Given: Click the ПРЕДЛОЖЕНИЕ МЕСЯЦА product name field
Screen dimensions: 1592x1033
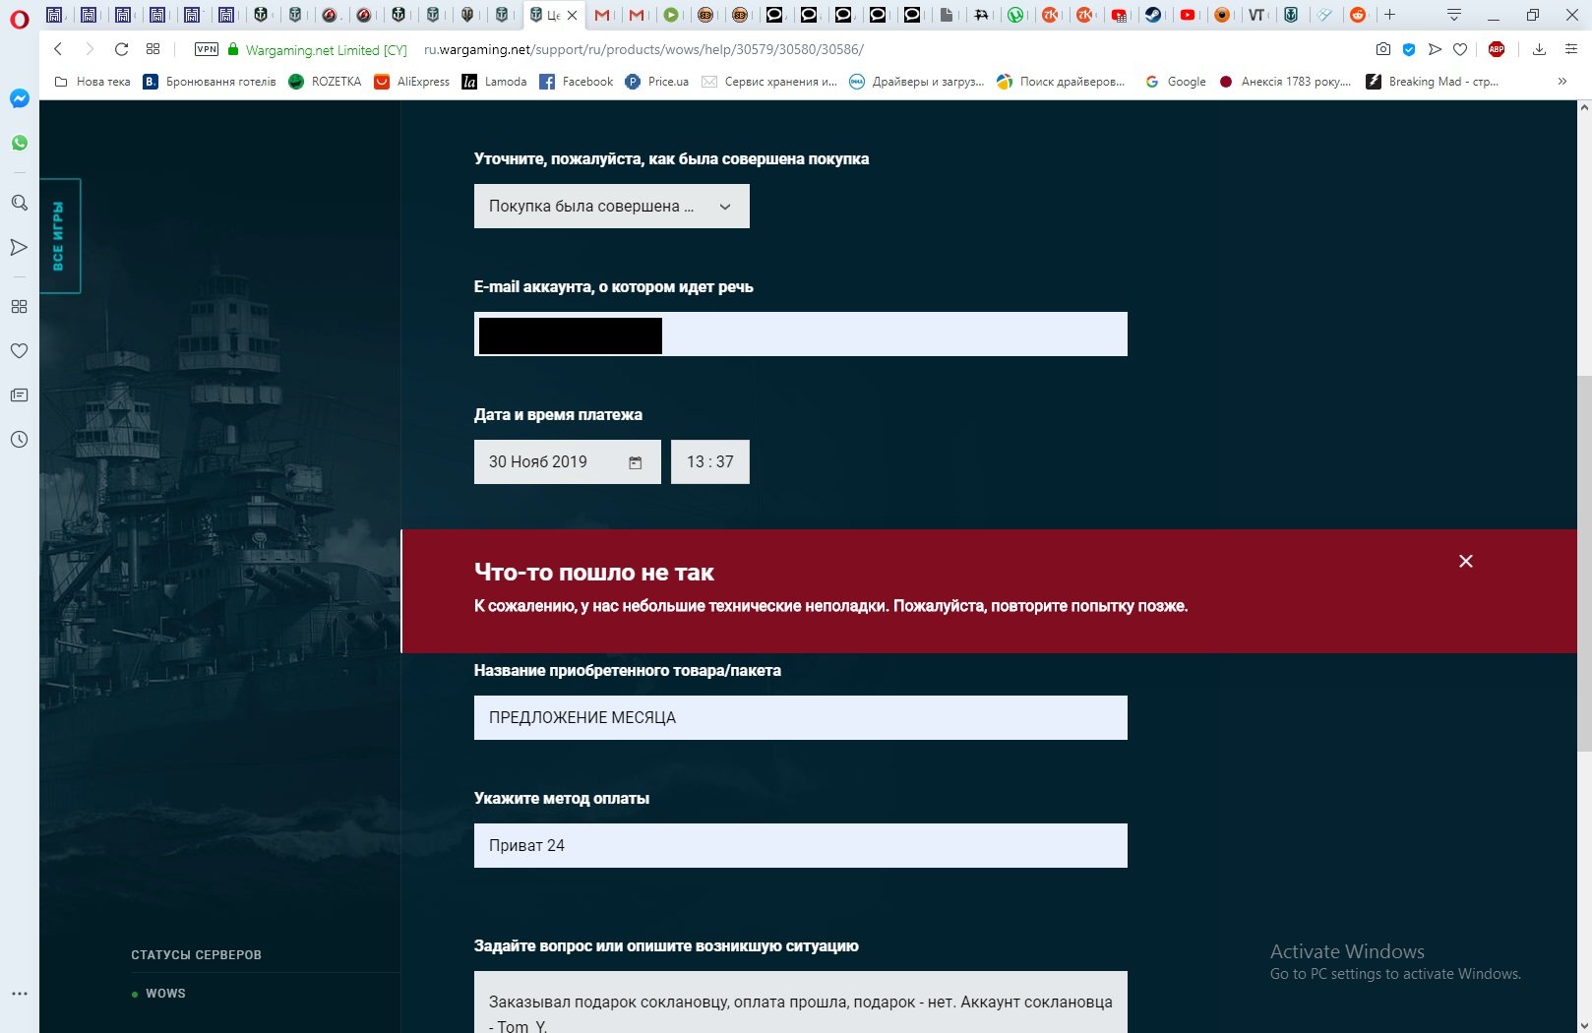Looking at the screenshot, I should (x=801, y=718).
